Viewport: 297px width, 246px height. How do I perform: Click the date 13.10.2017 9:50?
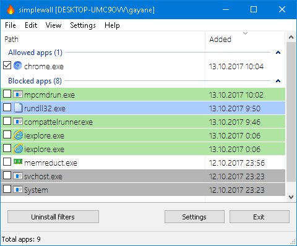(235, 108)
